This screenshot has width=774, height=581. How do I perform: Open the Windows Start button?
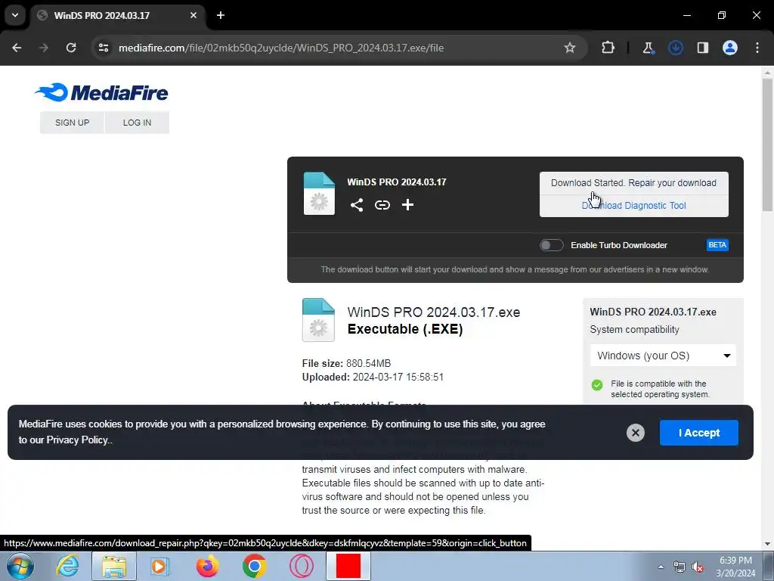(20, 566)
